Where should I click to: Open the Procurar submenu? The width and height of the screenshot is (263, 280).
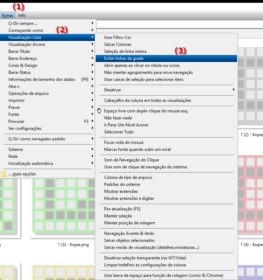pos(48,121)
